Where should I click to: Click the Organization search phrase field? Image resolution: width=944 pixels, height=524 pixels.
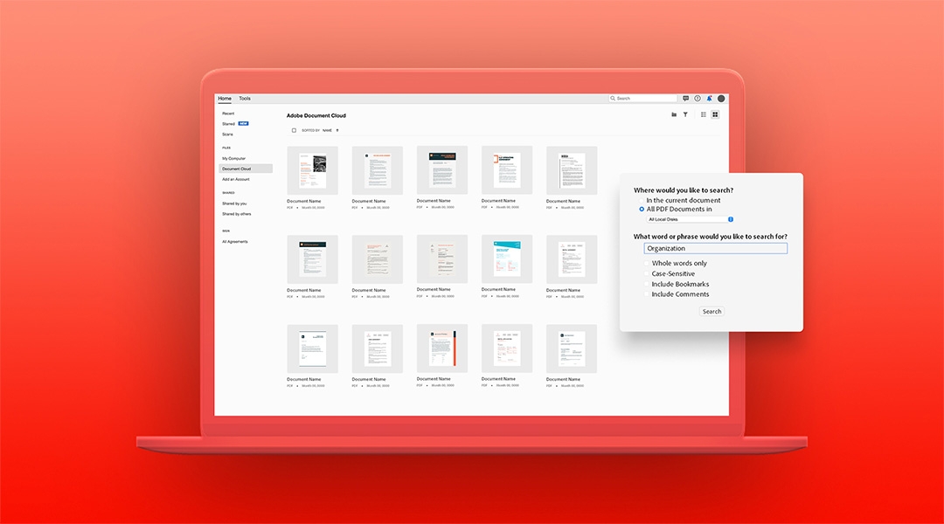(x=715, y=248)
